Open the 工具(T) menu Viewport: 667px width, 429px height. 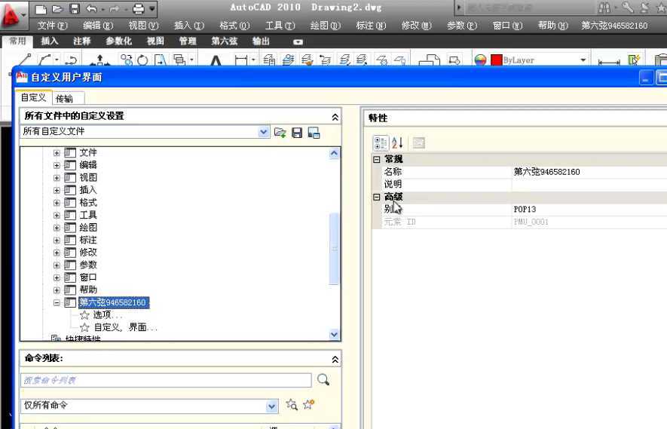[280, 26]
